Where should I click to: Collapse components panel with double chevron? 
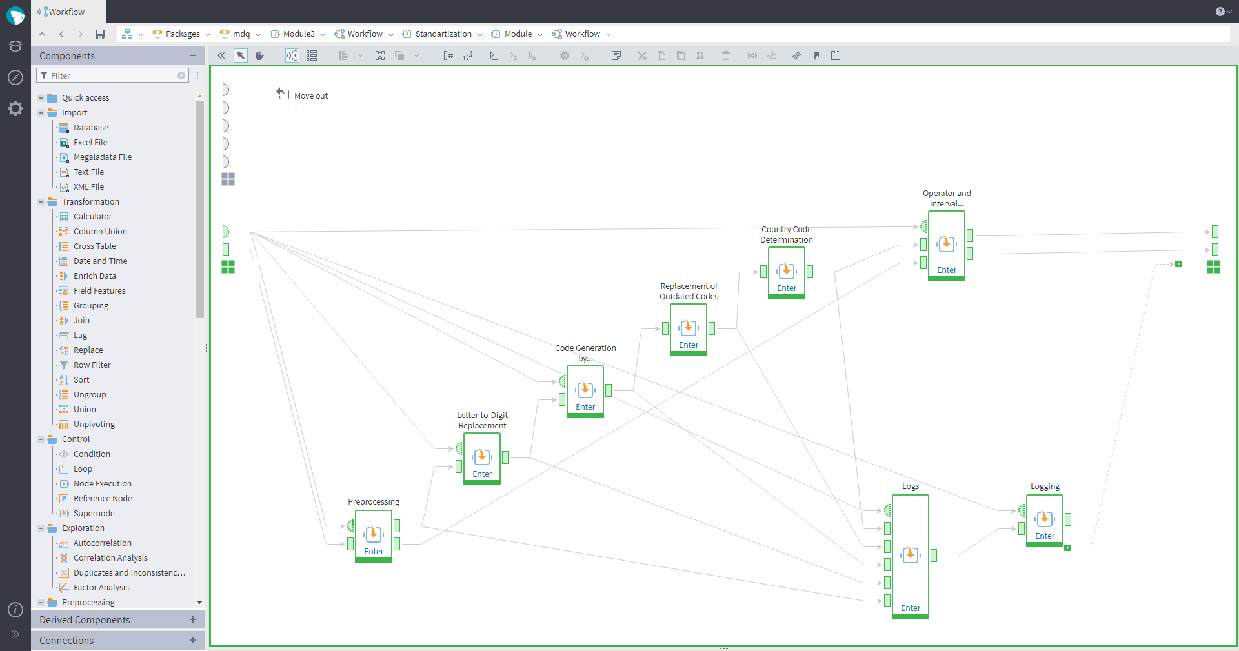tap(221, 55)
